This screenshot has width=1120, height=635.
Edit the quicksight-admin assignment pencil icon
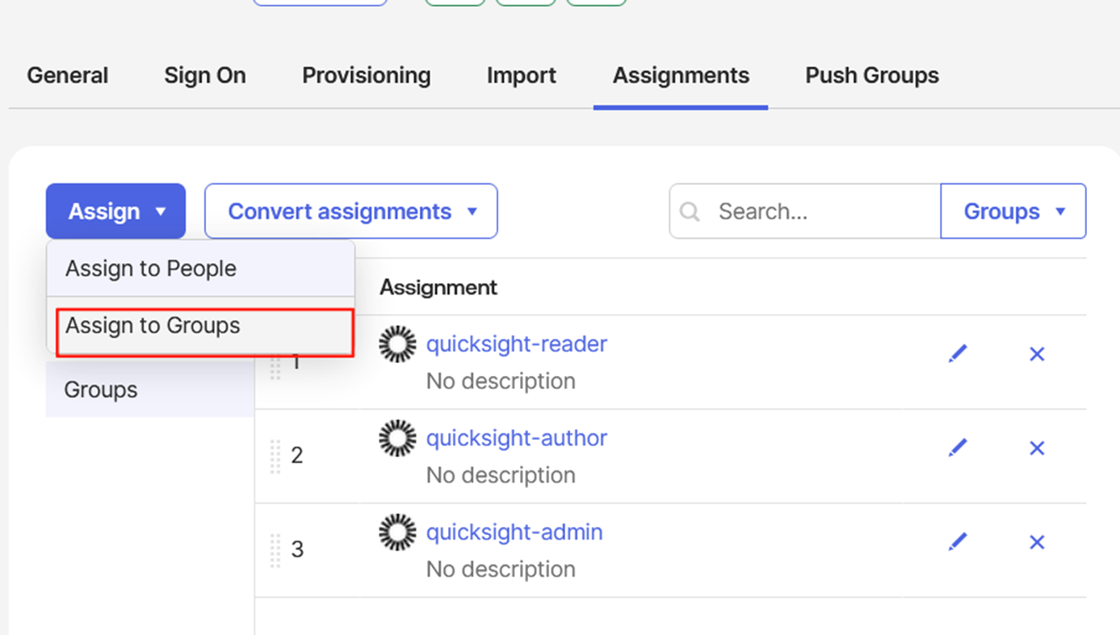point(958,541)
